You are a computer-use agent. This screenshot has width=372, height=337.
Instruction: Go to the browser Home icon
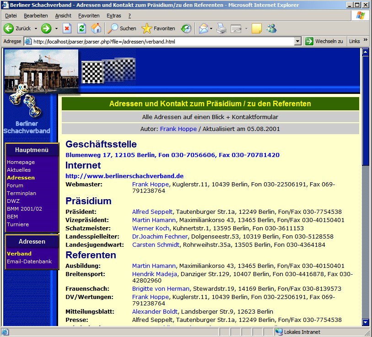[x=96, y=28]
